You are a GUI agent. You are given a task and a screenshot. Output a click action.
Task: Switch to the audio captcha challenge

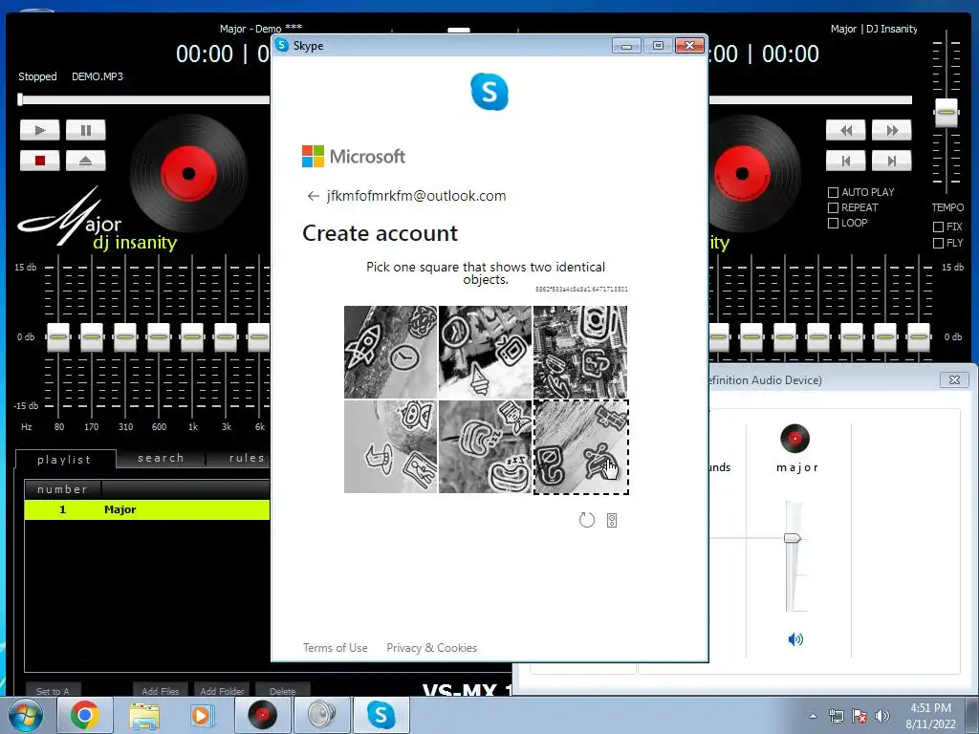coord(612,521)
